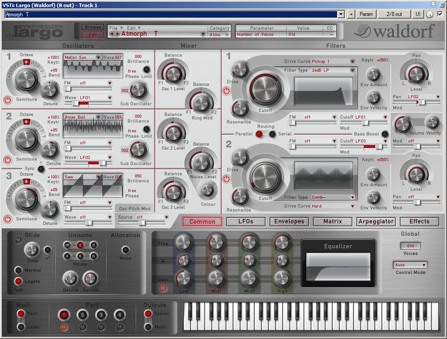Toggle Oscillator 1 Limit switch
447x339 pixels.
(147, 69)
